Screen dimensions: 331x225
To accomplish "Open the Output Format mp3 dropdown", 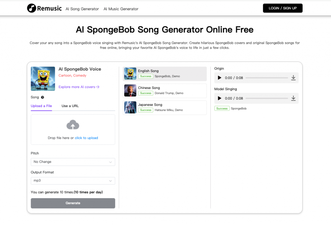I will [73, 181].
